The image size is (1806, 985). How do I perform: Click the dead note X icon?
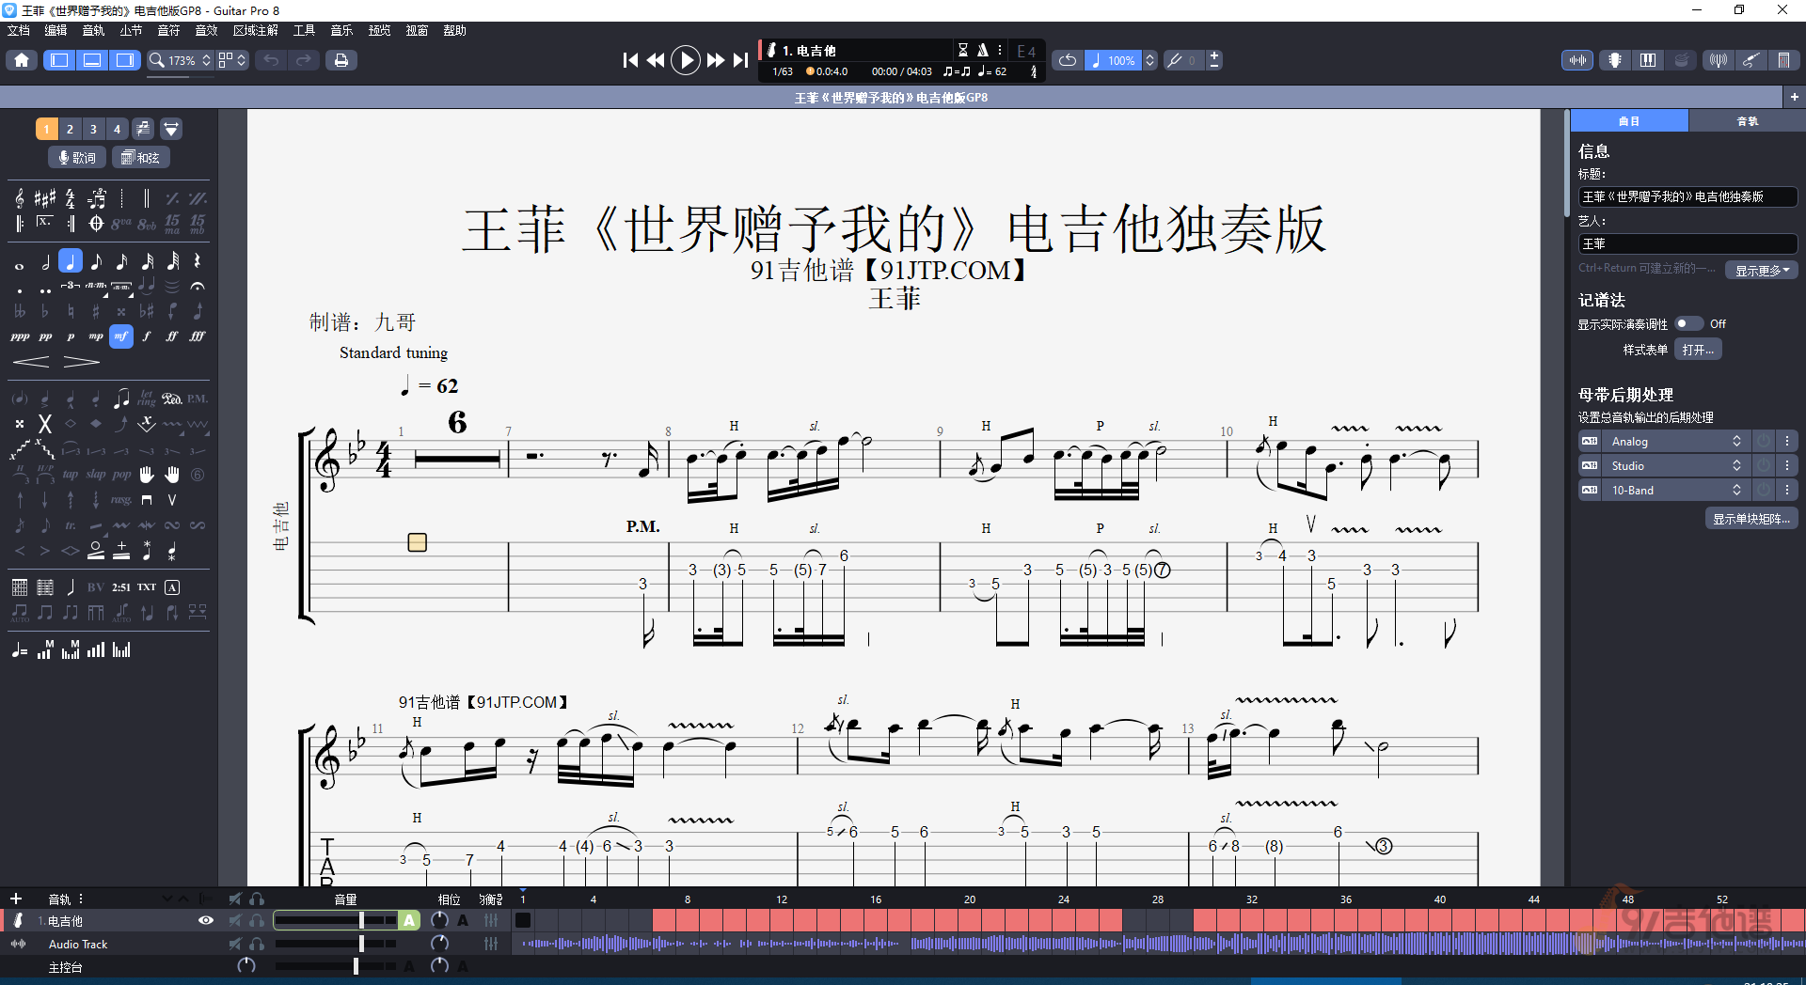(x=44, y=424)
